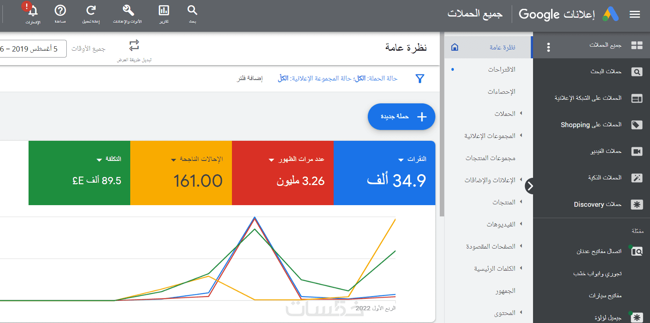Expand the المجموعات الإعلانية menu arrow
650x323 pixels.
tap(521, 136)
